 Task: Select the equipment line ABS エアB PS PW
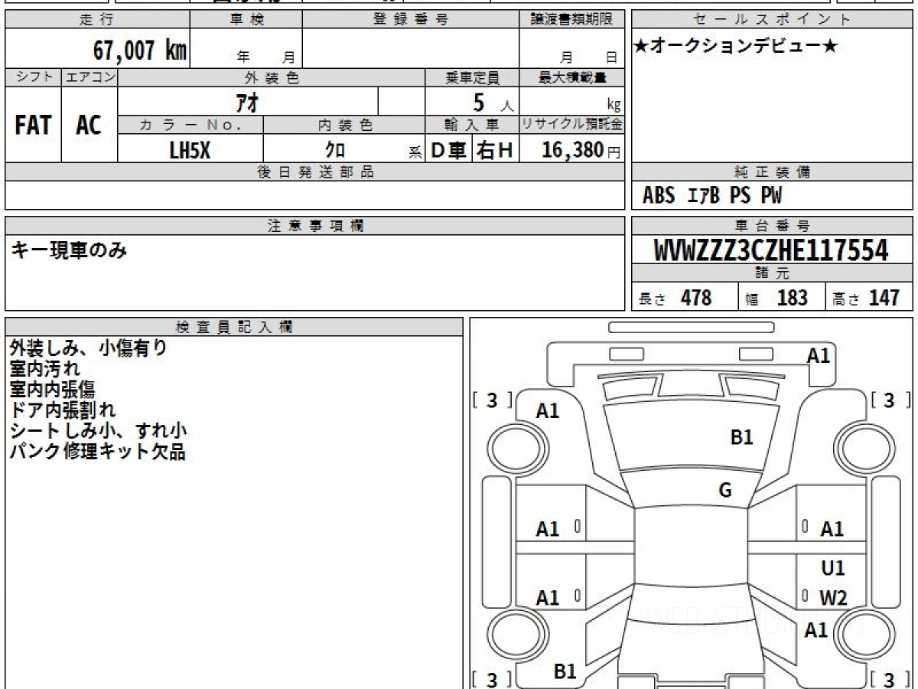(x=712, y=196)
